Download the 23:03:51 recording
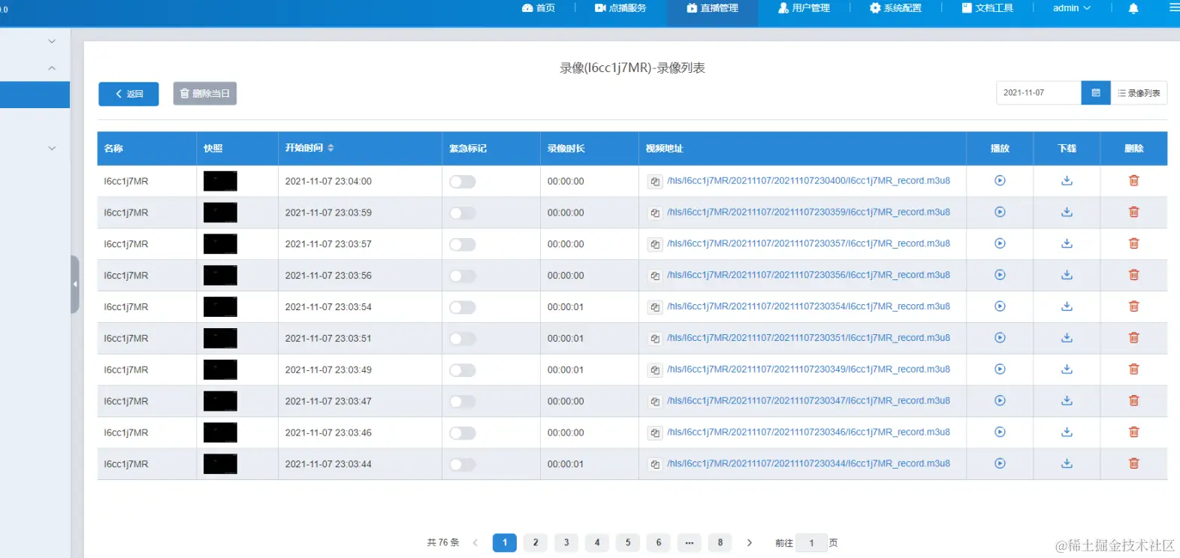The width and height of the screenshot is (1180, 558). tap(1067, 338)
